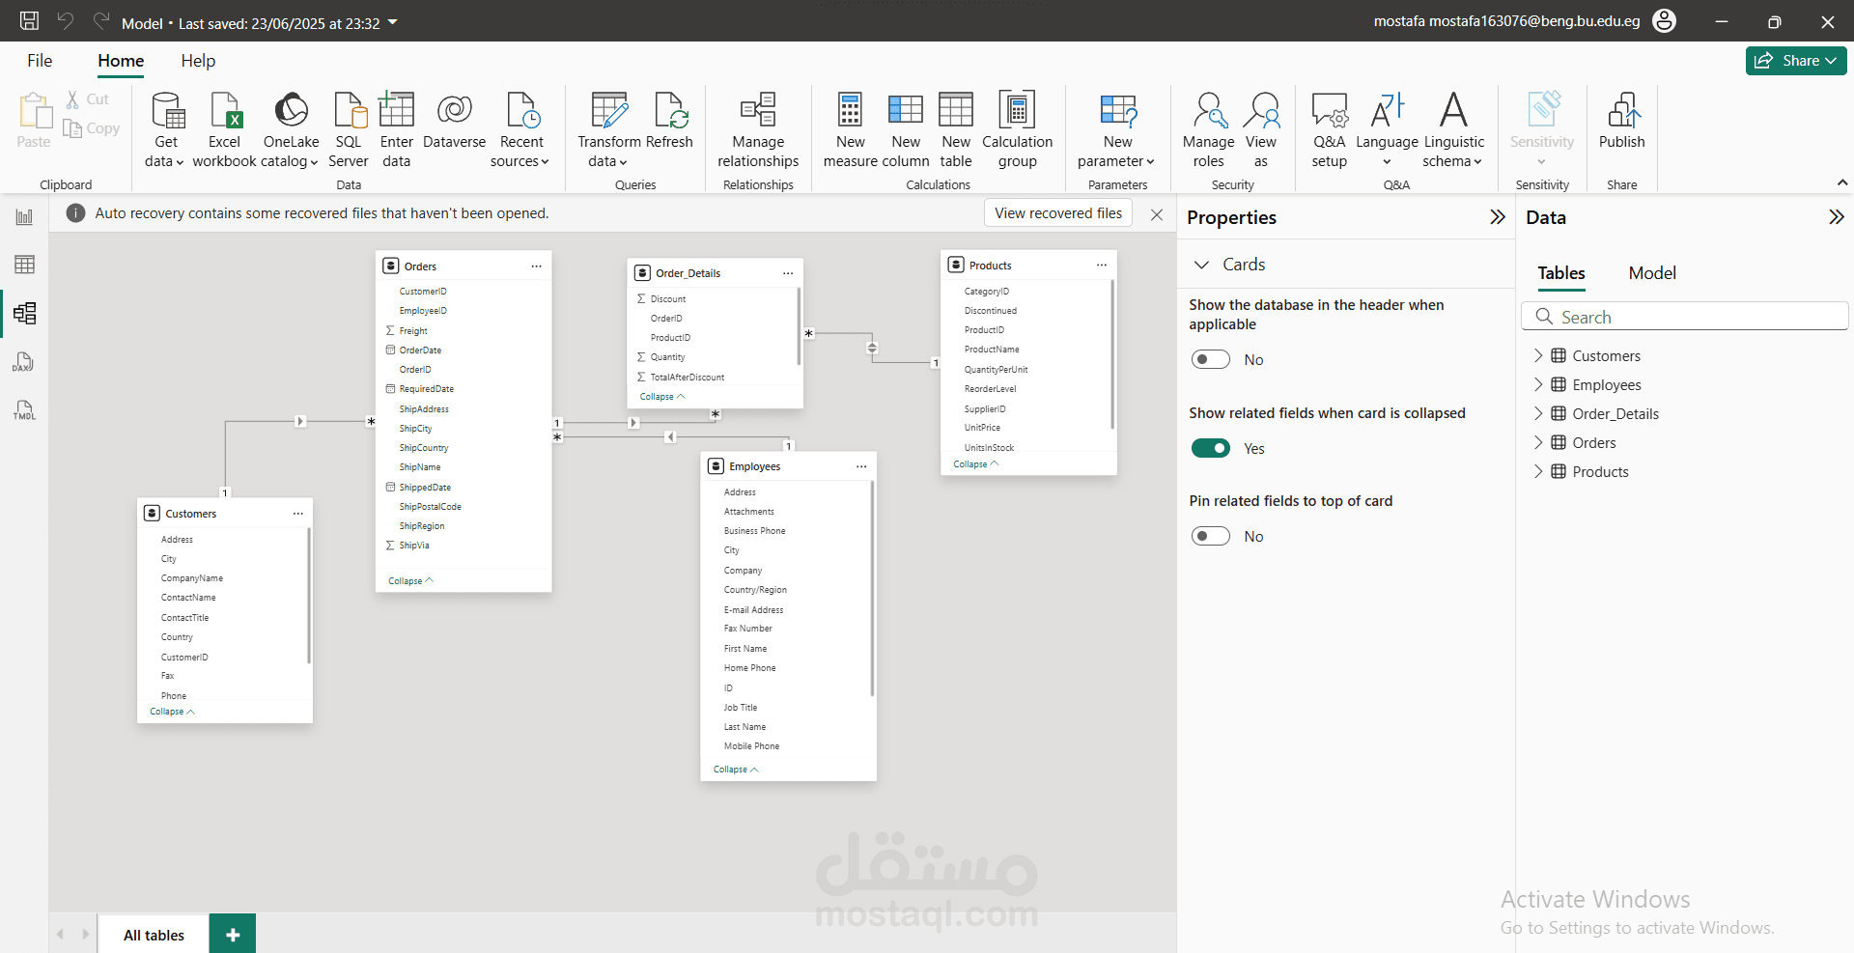Click View recovered files button
The image size is (1854, 953).
(x=1057, y=213)
